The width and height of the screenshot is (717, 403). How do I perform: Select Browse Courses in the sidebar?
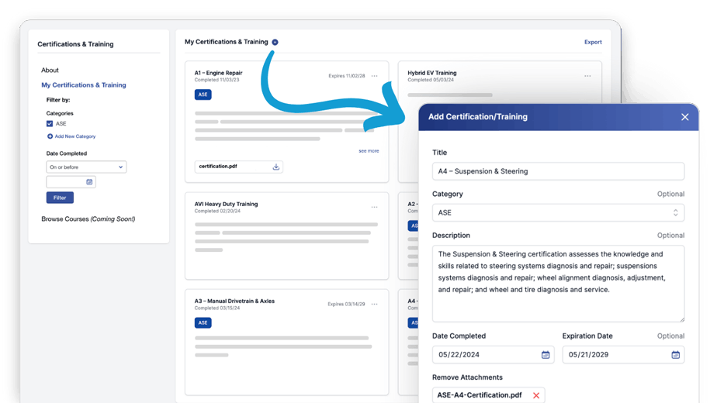click(88, 219)
